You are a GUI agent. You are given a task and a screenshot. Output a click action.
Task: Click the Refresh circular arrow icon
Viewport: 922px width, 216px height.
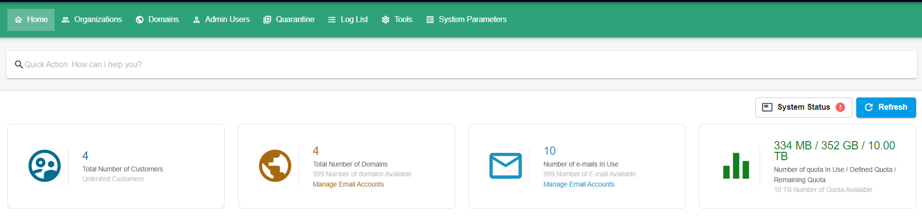coord(869,107)
